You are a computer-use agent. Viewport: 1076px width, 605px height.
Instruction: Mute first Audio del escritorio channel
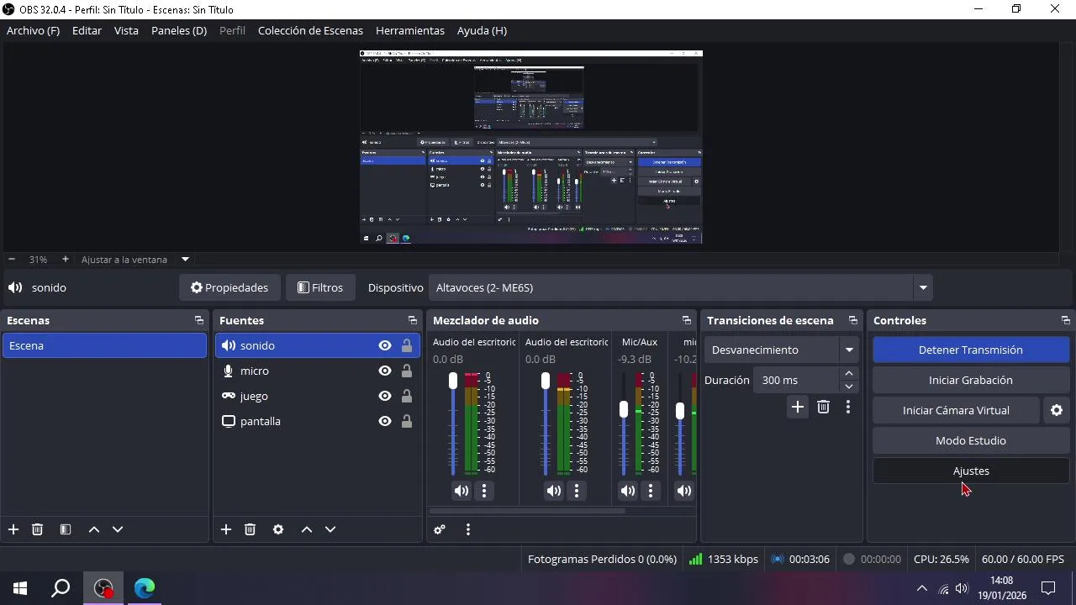[x=462, y=491]
